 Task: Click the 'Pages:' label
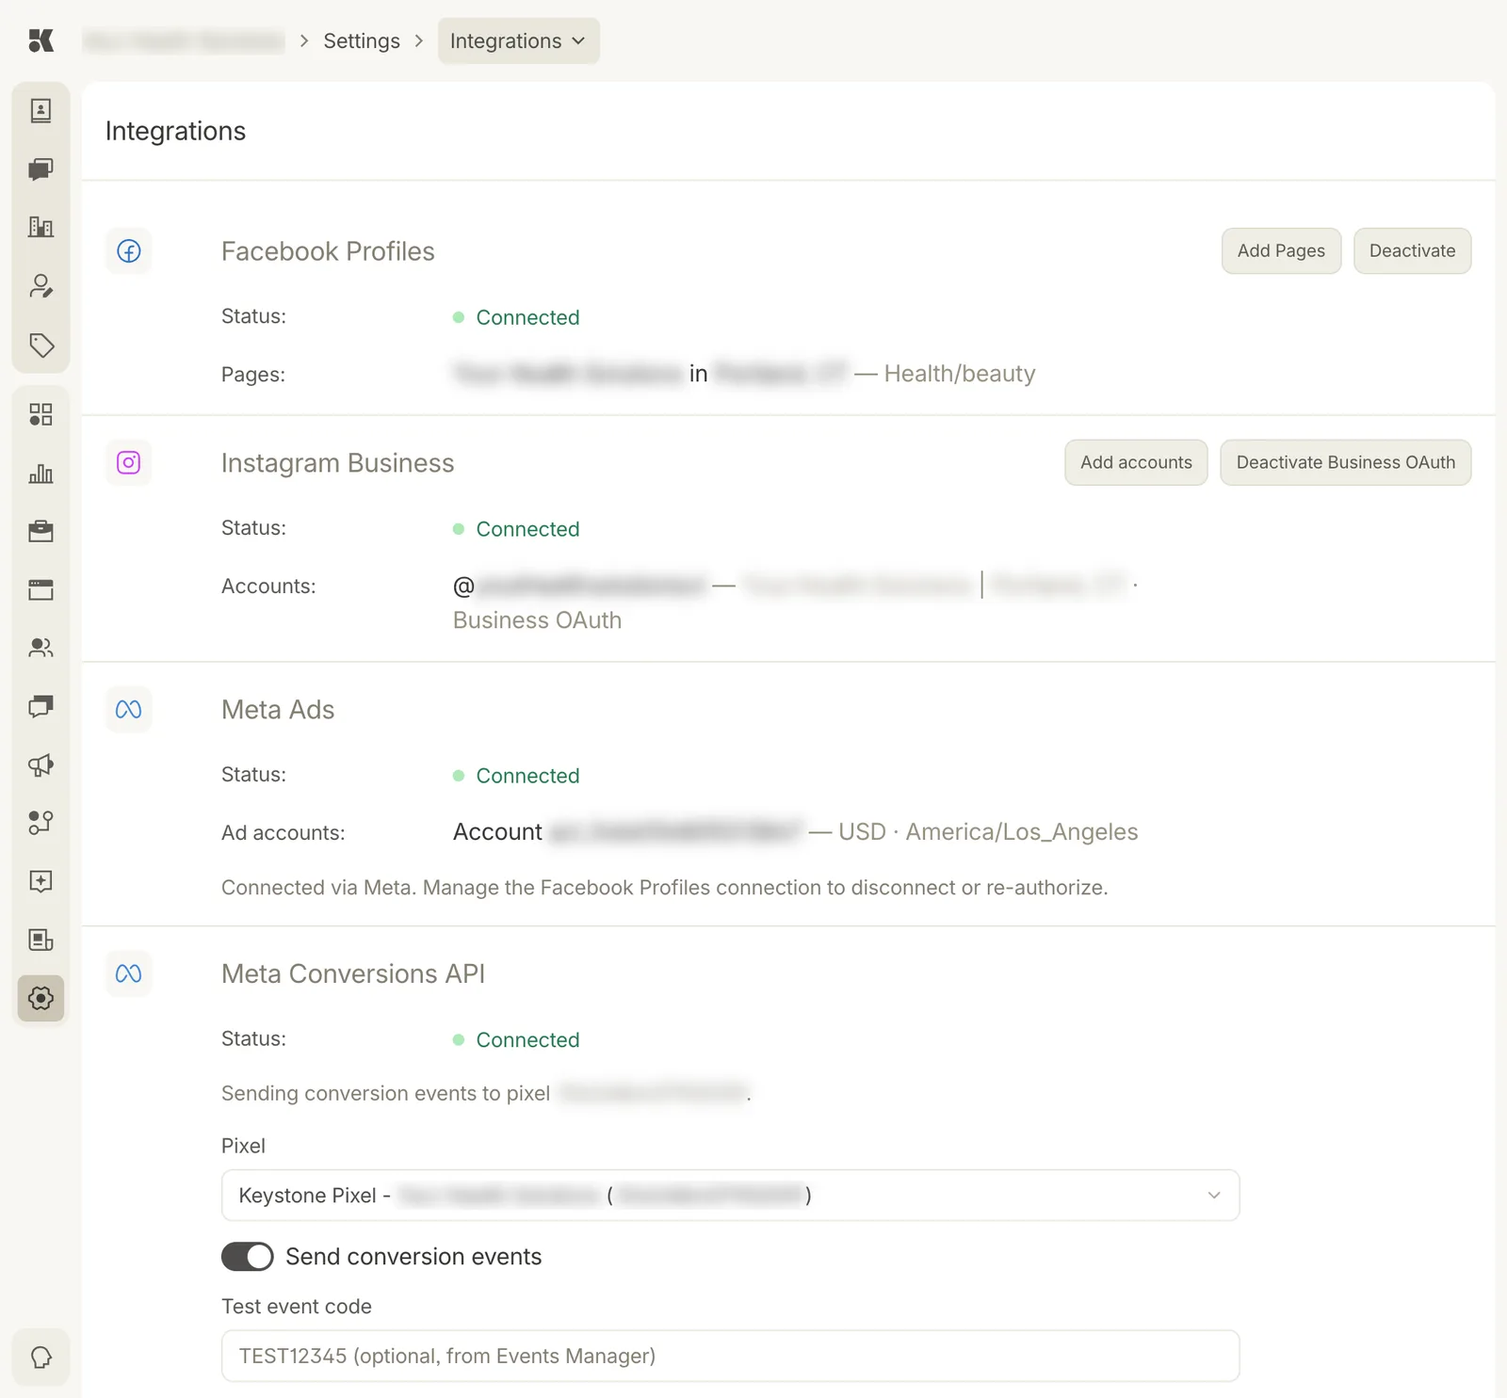coord(253,375)
